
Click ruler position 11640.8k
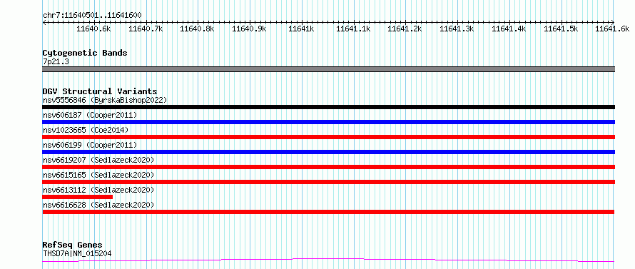tap(197, 29)
